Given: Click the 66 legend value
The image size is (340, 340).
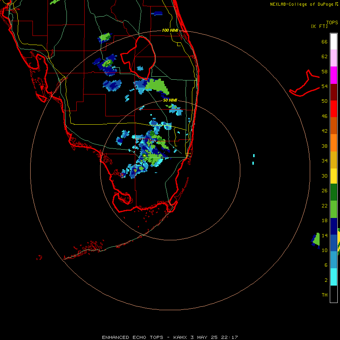Looking at the screenshot, I should tap(325, 42).
